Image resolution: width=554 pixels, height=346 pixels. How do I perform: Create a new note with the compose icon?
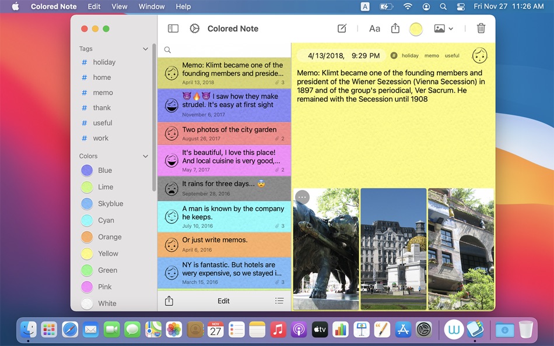click(x=342, y=28)
